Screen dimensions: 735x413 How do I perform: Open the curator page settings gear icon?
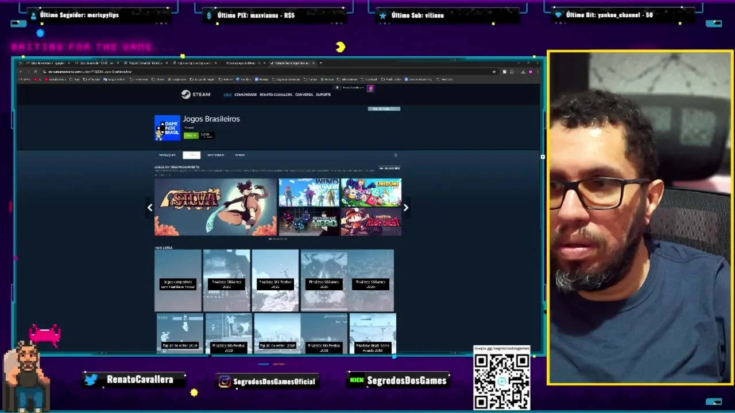tap(395, 155)
